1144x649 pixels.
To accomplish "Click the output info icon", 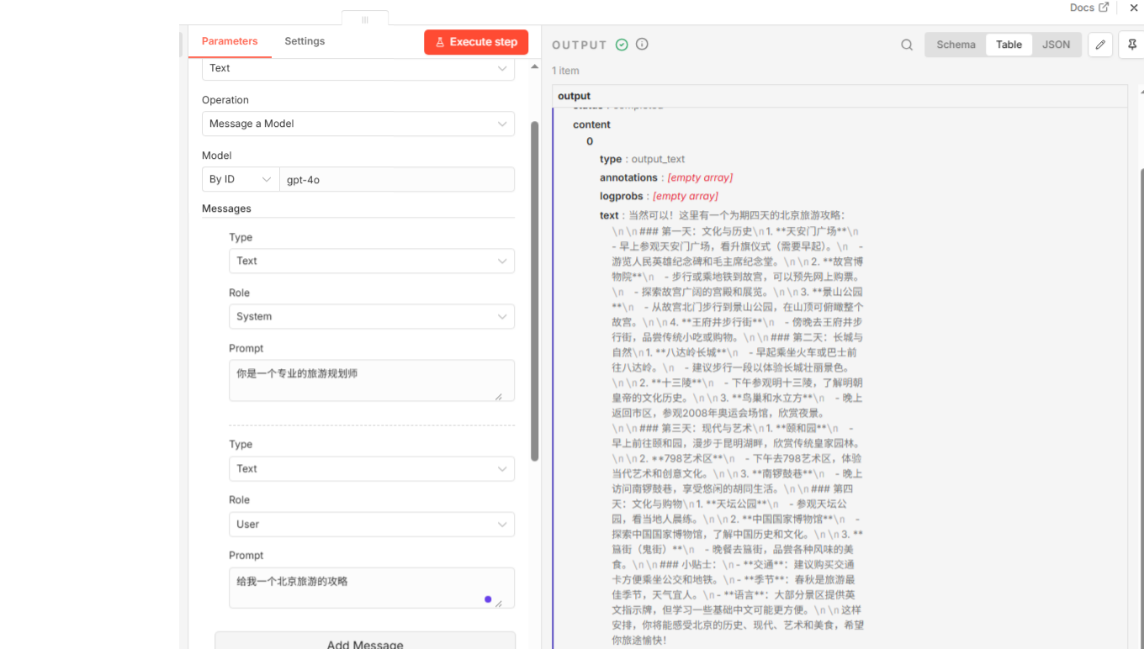I will [642, 45].
